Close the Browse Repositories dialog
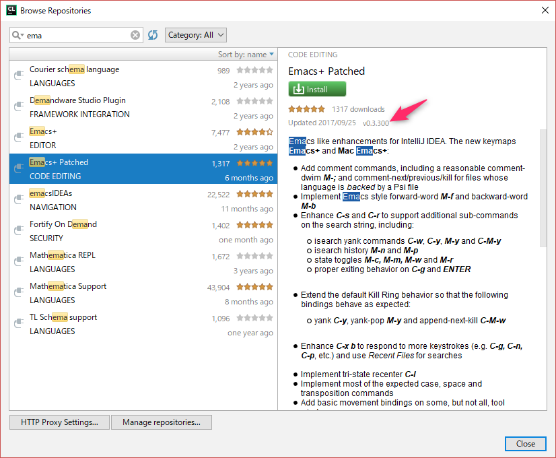 [526, 443]
